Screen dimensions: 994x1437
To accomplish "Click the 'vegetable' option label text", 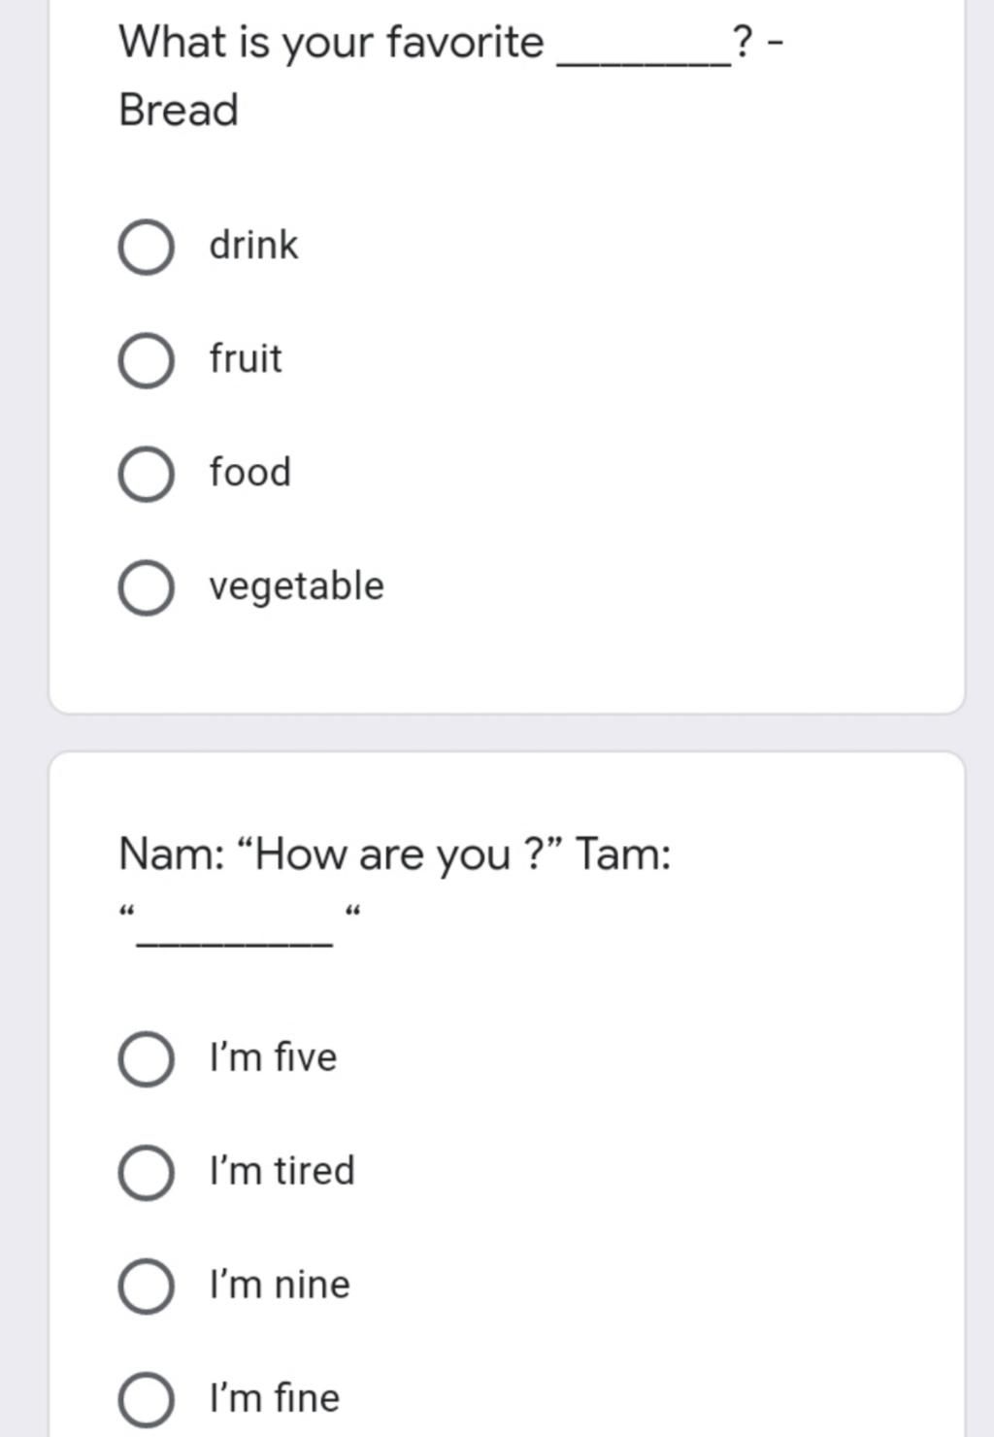I will click(x=296, y=586).
